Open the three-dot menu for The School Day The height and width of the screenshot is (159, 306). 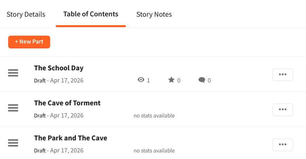pyautogui.click(x=283, y=75)
